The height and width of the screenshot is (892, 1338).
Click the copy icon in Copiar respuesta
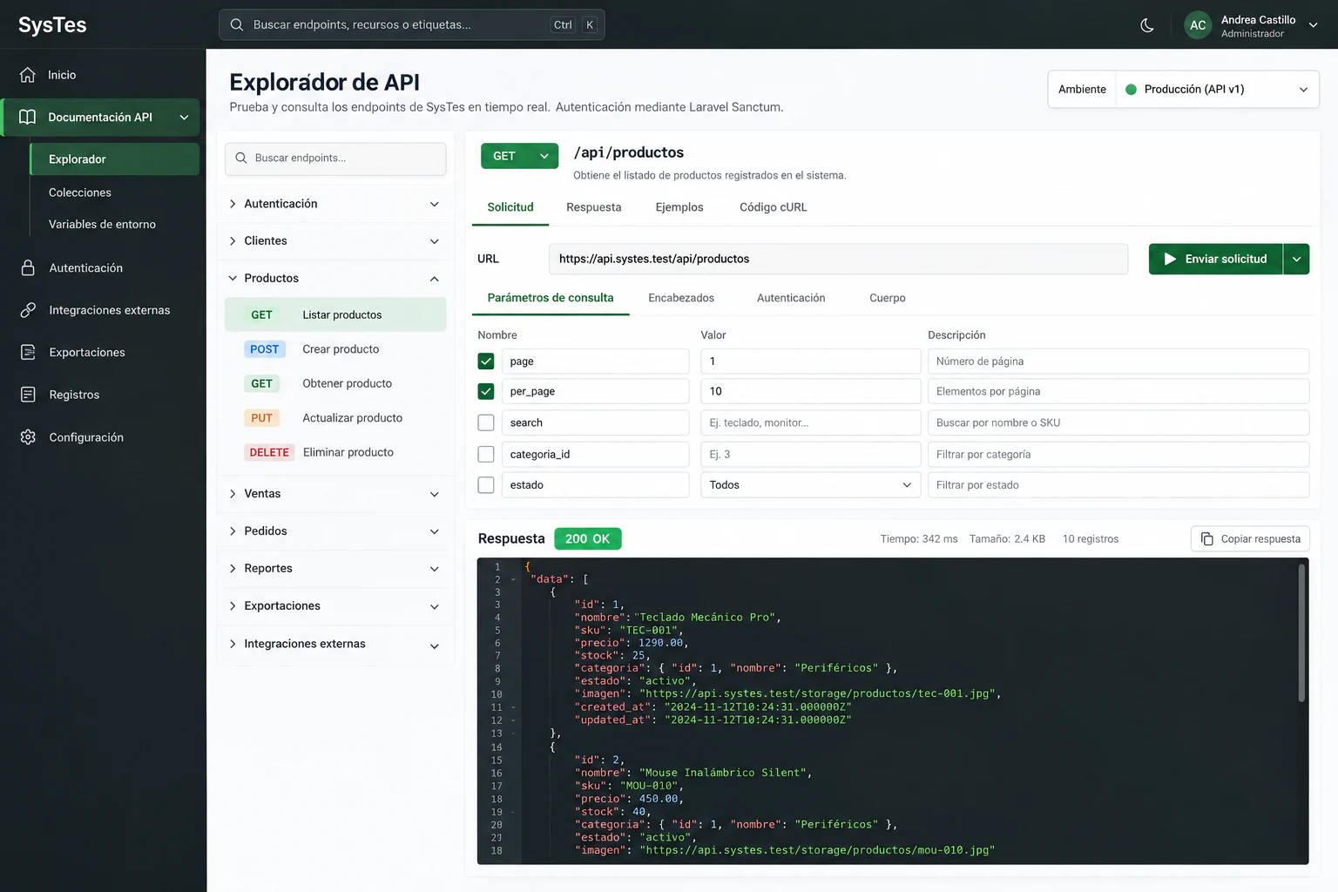tap(1206, 539)
